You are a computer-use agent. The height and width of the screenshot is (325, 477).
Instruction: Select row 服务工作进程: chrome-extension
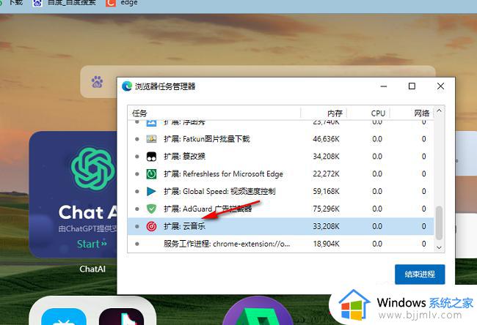pyautogui.click(x=280, y=244)
